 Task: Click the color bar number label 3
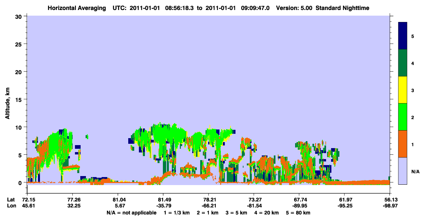pyautogui.click(x=413, y=90)
